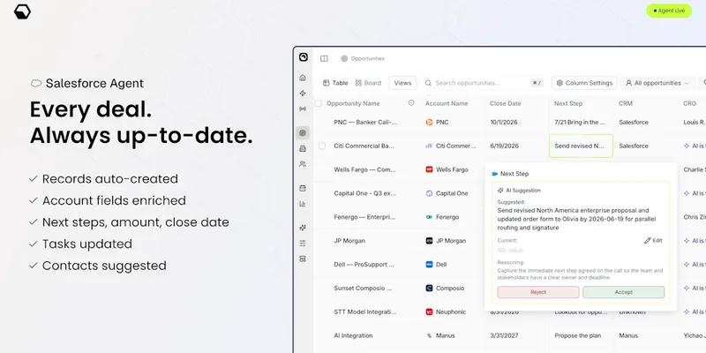Click the 7/21 Bring in the ... cell

(580, 122)
